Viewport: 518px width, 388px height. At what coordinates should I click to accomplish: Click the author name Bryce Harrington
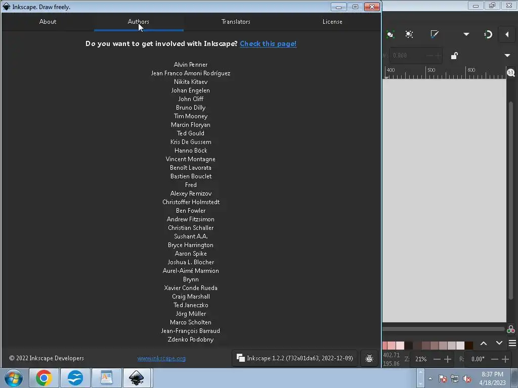(x=191, y=245)
